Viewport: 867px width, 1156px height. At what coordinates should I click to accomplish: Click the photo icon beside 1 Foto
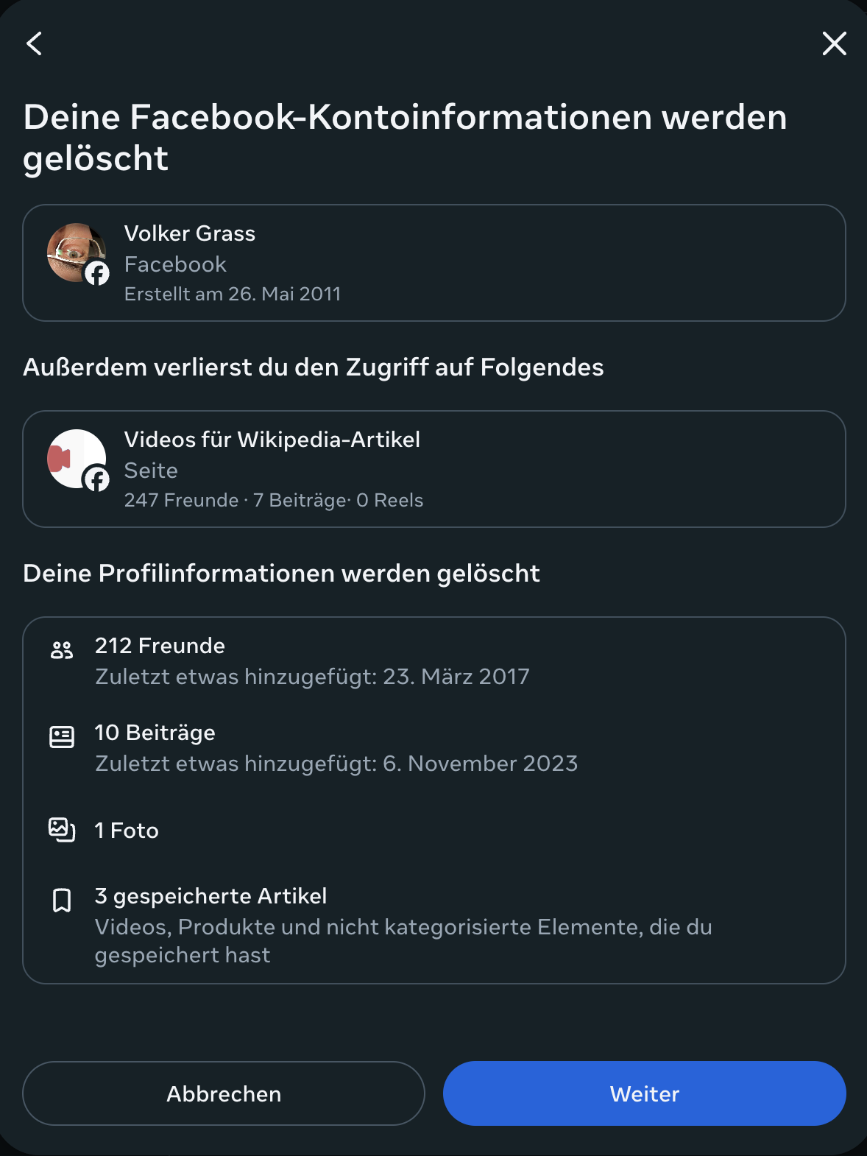[62, 830]
